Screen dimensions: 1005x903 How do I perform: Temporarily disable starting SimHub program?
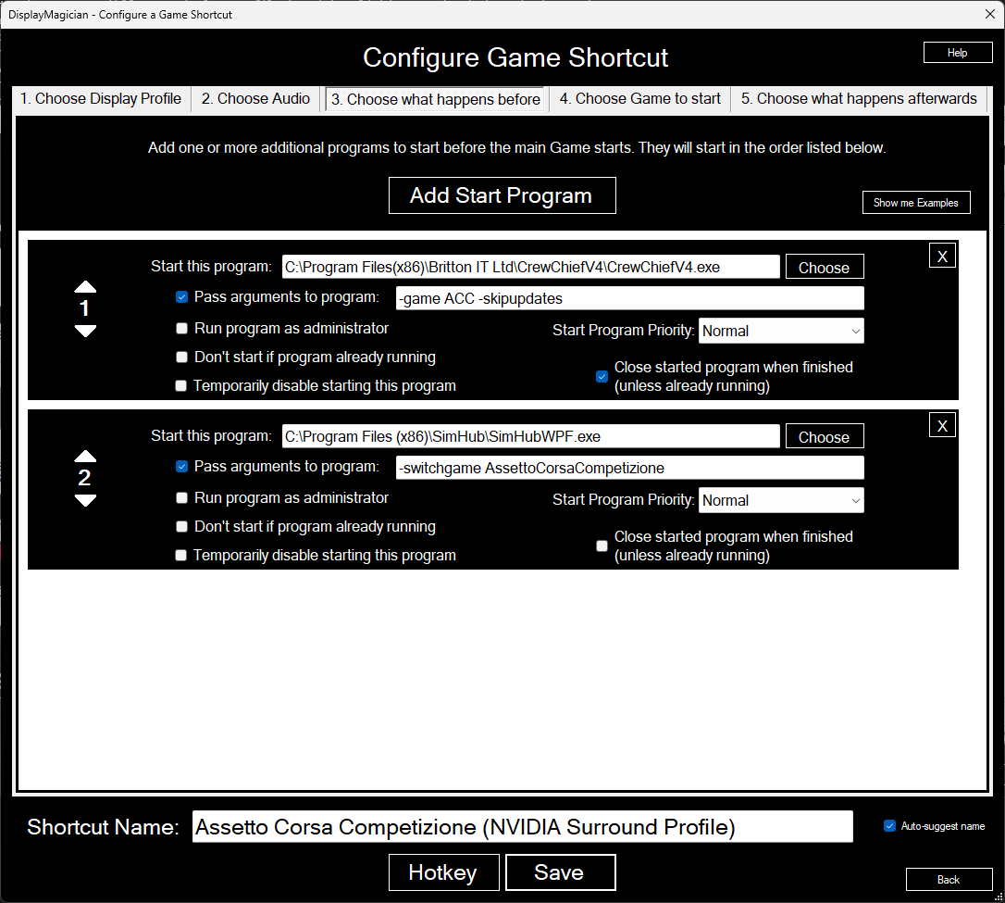coord(181,555)
